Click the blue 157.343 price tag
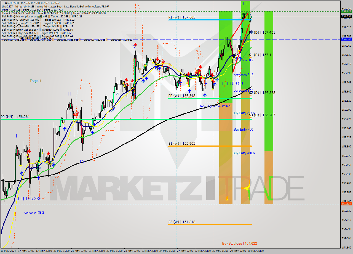 346,39
